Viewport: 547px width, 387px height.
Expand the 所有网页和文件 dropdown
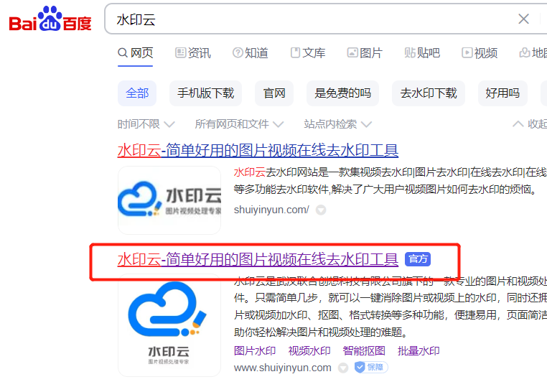[239, 124]
